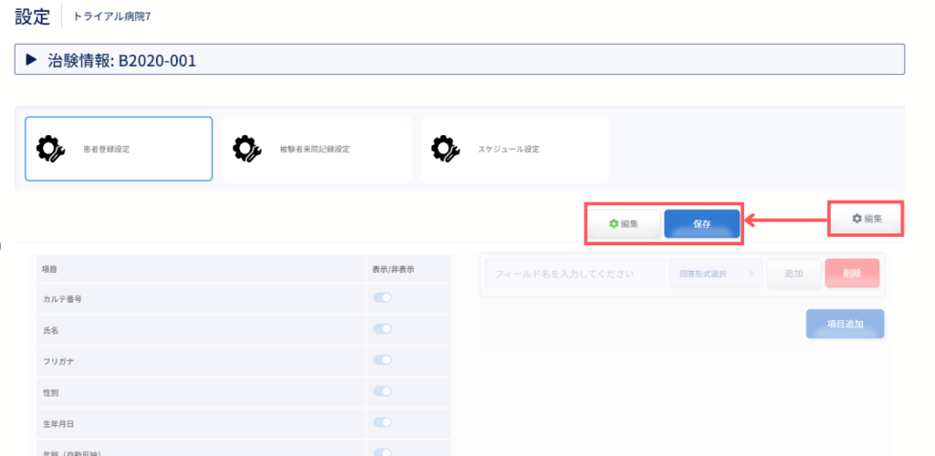Focus the フィールド名を入力してください field

tap(576, 274)
